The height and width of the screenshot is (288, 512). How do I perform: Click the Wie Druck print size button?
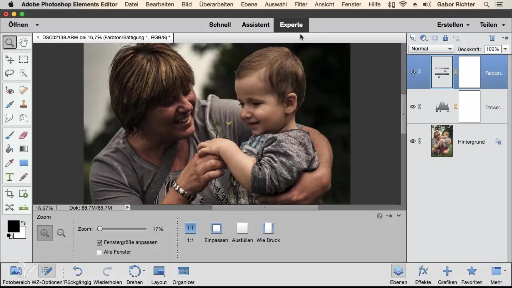pyautogui.click(x=268, y=233)
